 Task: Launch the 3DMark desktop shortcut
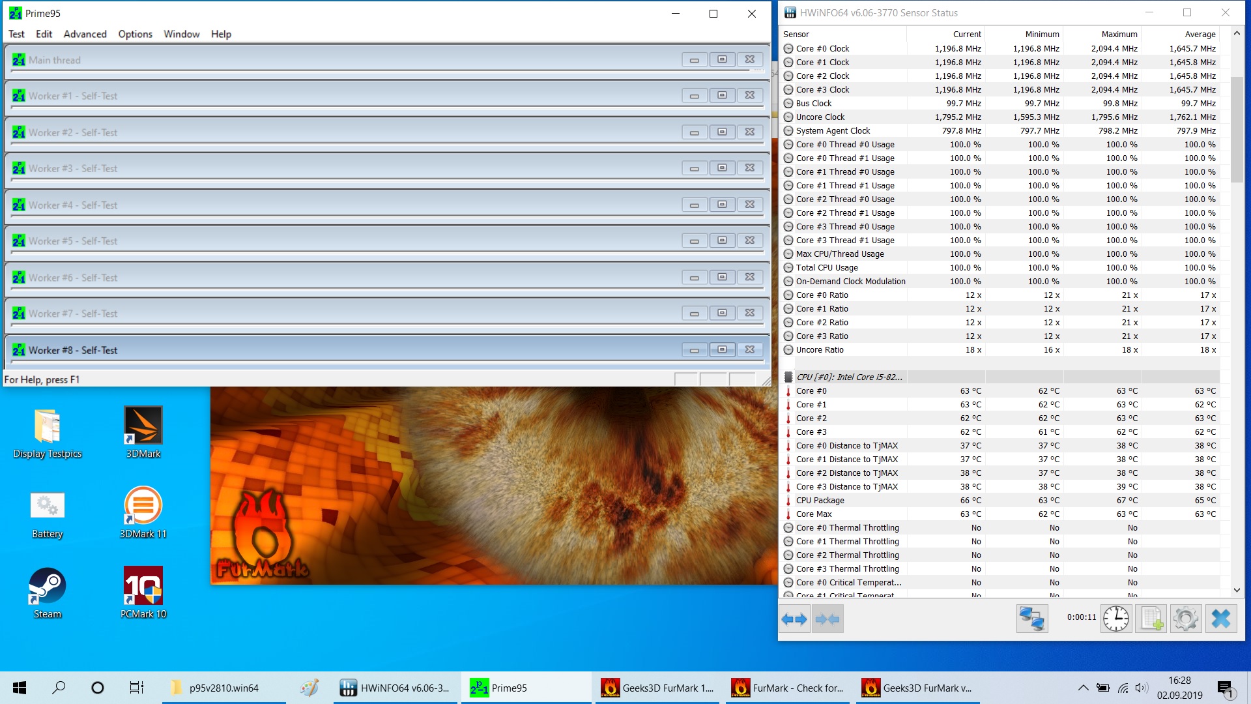pyautogui.click(x=143, y=433)
